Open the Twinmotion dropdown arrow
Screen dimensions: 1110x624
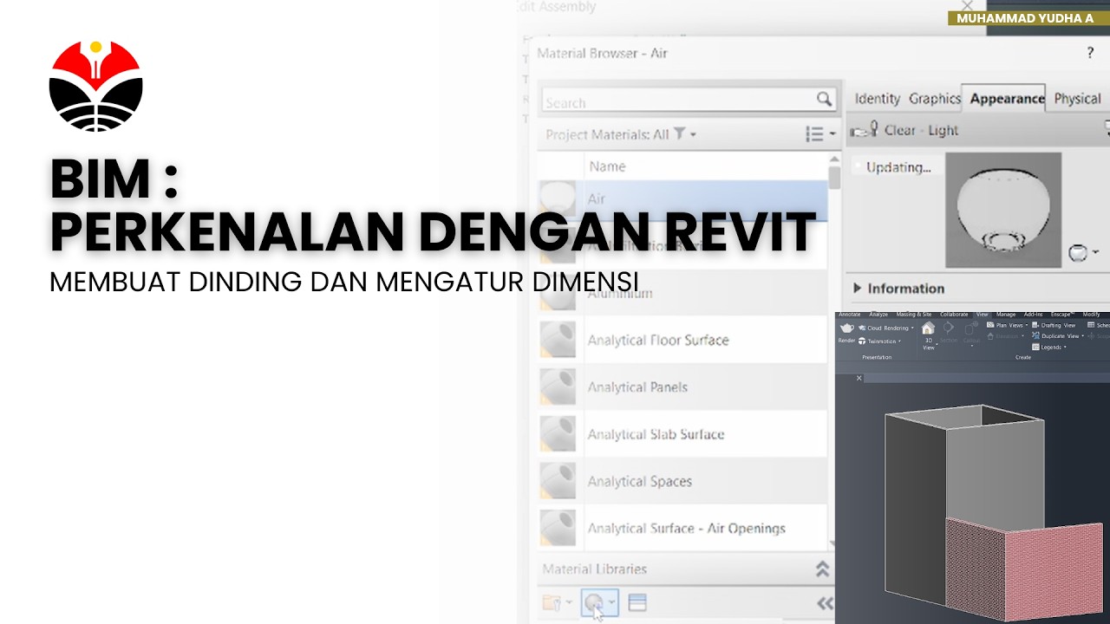(899, 341)
